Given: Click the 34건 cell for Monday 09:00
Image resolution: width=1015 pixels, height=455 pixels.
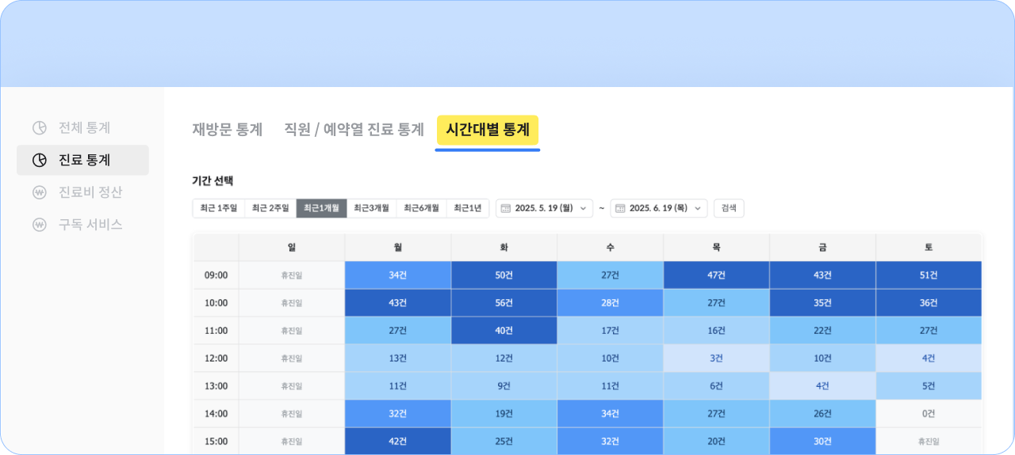Looking at the screenshot, I should pyautogui.click(x=398, y=275).
